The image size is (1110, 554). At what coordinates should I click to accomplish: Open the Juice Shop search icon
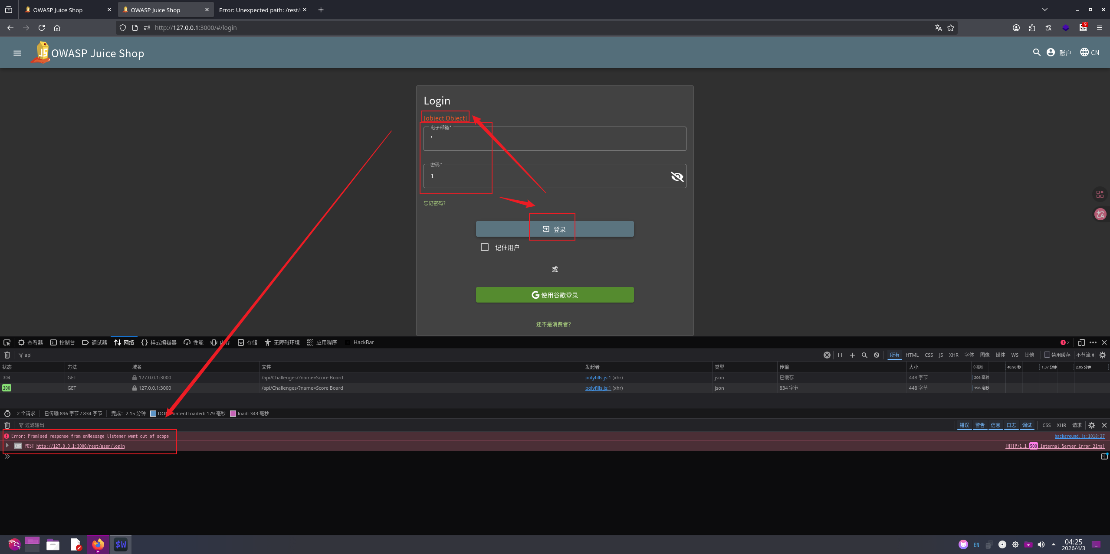(1037, 52)
